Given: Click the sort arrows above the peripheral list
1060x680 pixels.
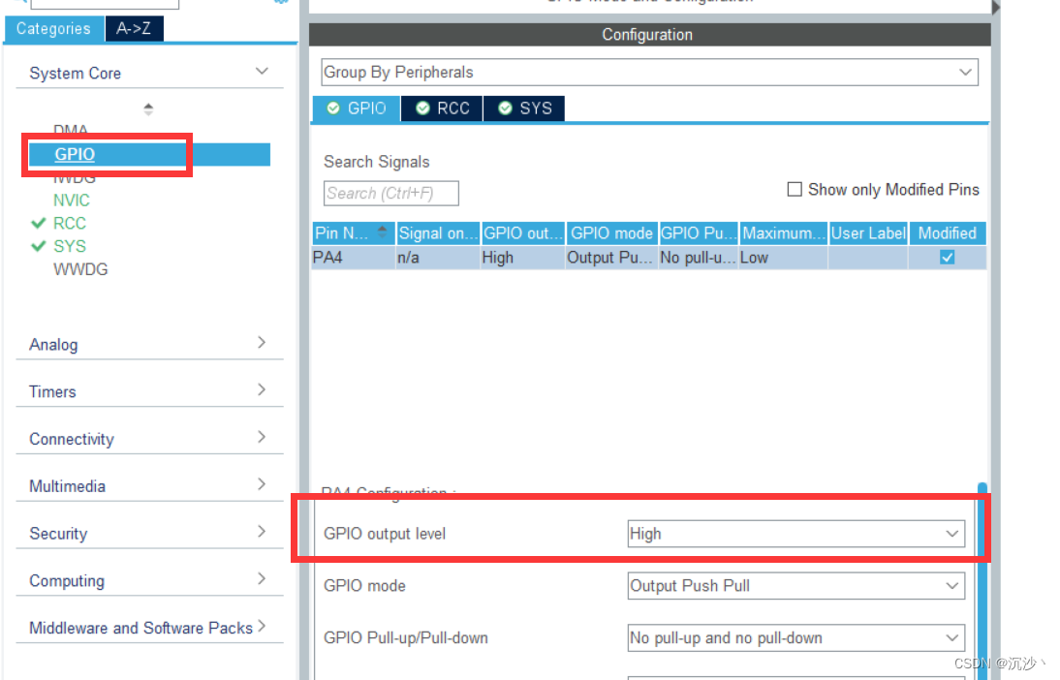Looking at the screenshot, I should [148, 108].
